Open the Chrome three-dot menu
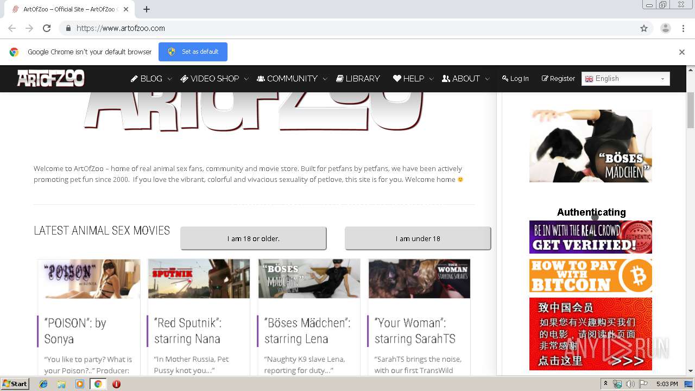This screenshot has height=391, width=695. (683, 28)
